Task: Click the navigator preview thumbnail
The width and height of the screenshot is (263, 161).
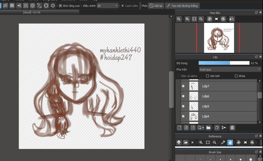Action: click(x=219, y=38)
